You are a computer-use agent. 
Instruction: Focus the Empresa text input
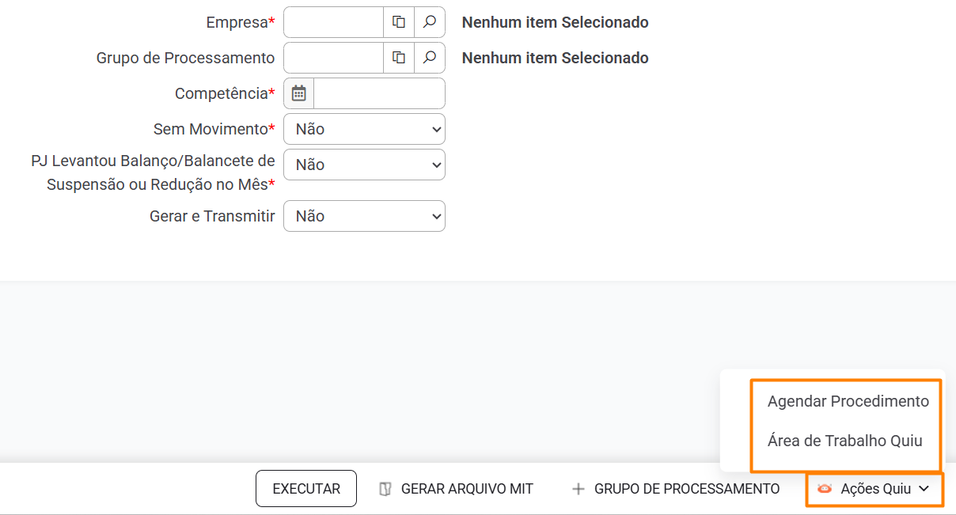[333, 22]
